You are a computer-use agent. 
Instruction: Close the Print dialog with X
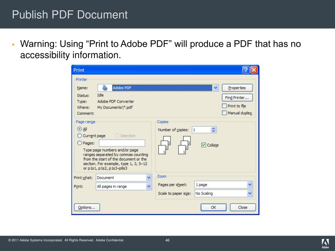click(254, 70)
